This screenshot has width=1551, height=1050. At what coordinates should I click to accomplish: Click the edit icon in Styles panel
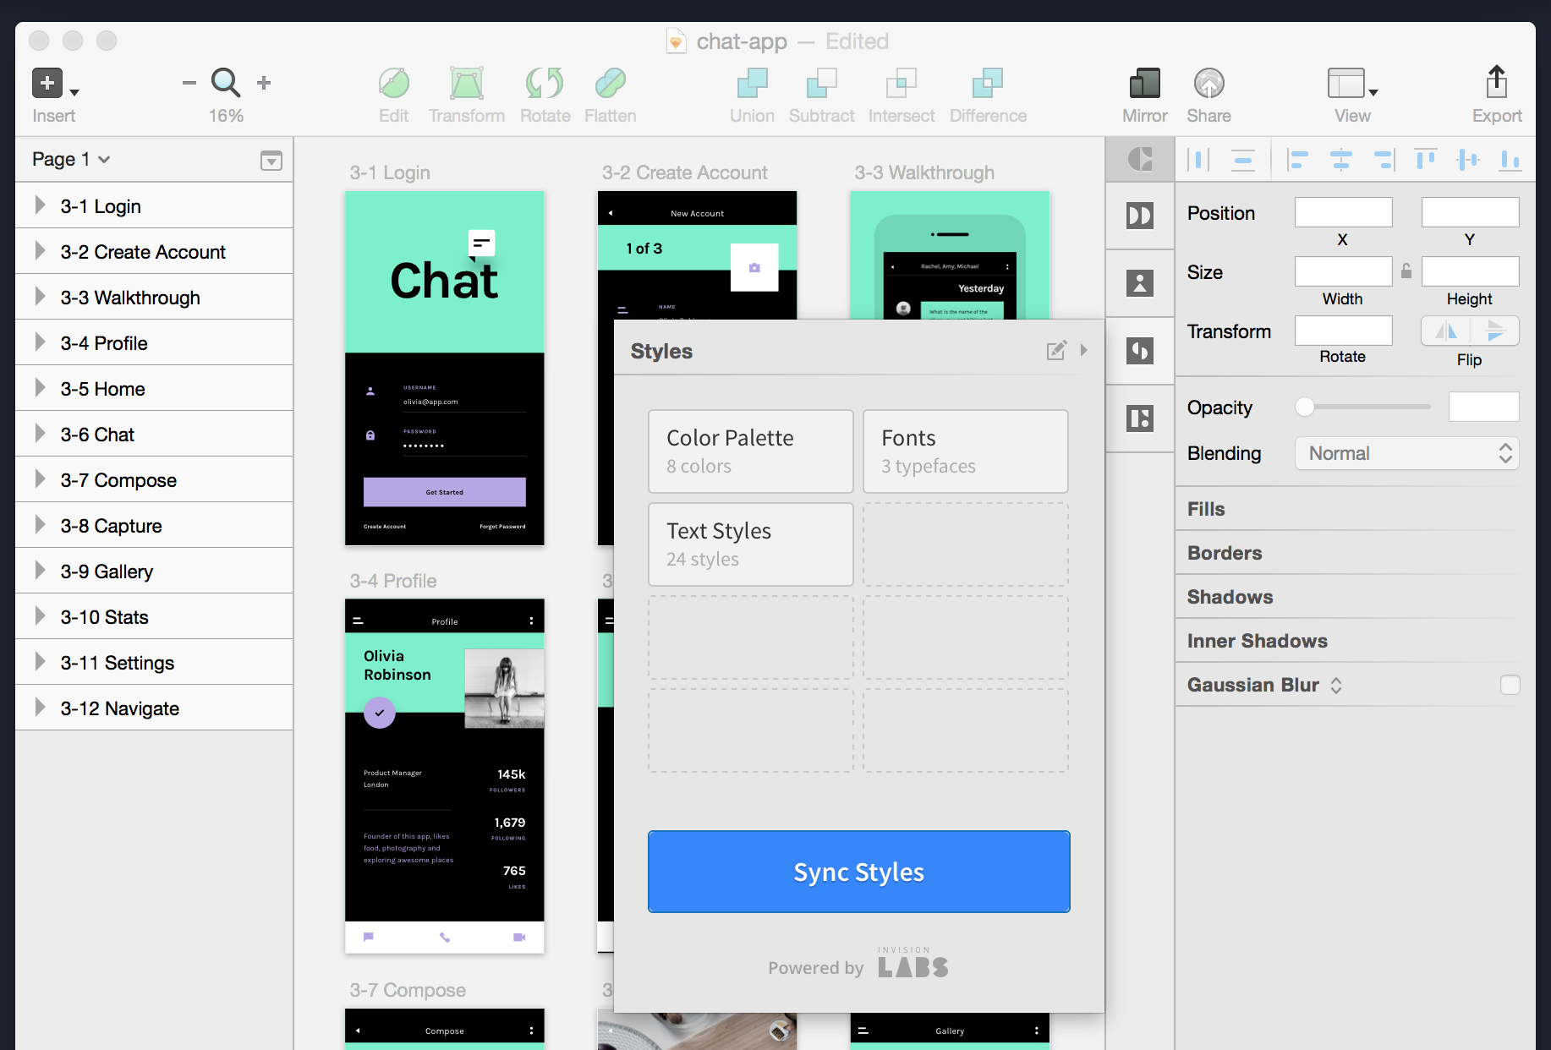click(1056, 351)
